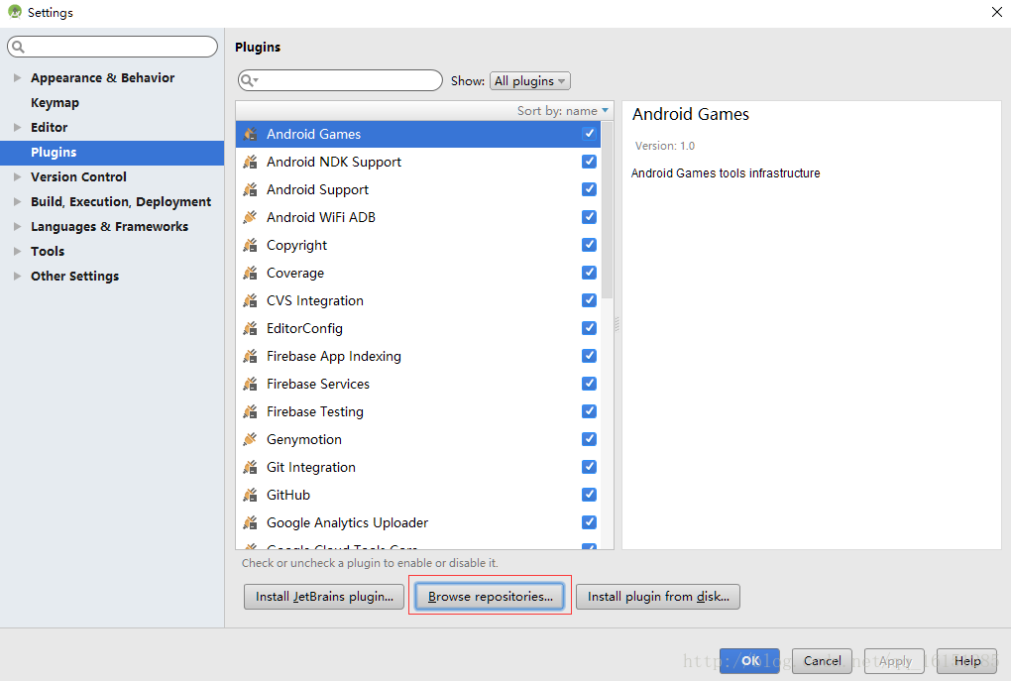Image resolution: width=1011 pixels, height=681 pixels.
Task: Click the EditorConfig plugin icon
Action: coord(250,328)
